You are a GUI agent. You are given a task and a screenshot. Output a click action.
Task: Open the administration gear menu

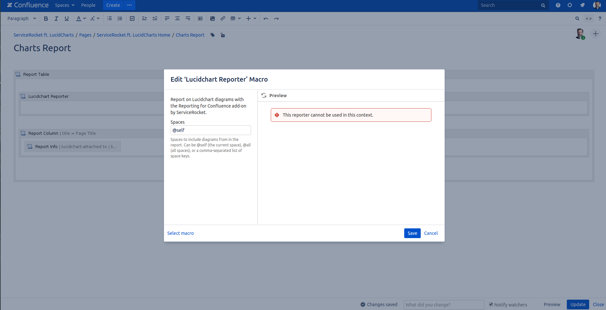(x=570, y=5)
